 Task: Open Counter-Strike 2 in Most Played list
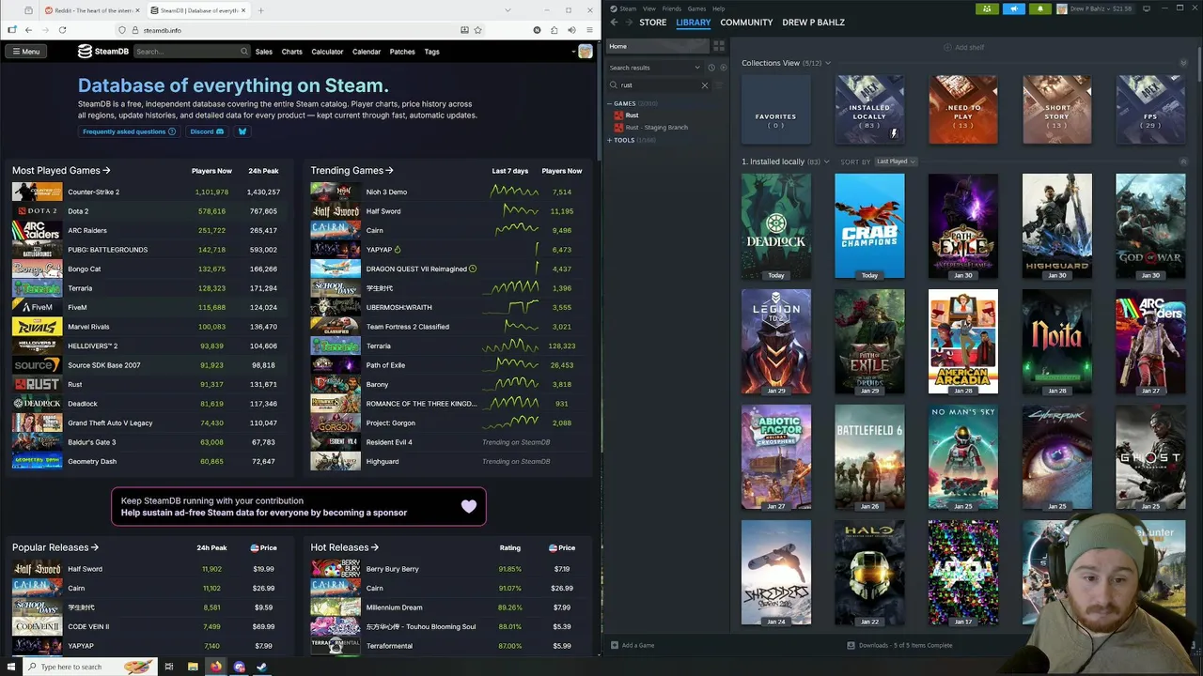pos(93,192)
